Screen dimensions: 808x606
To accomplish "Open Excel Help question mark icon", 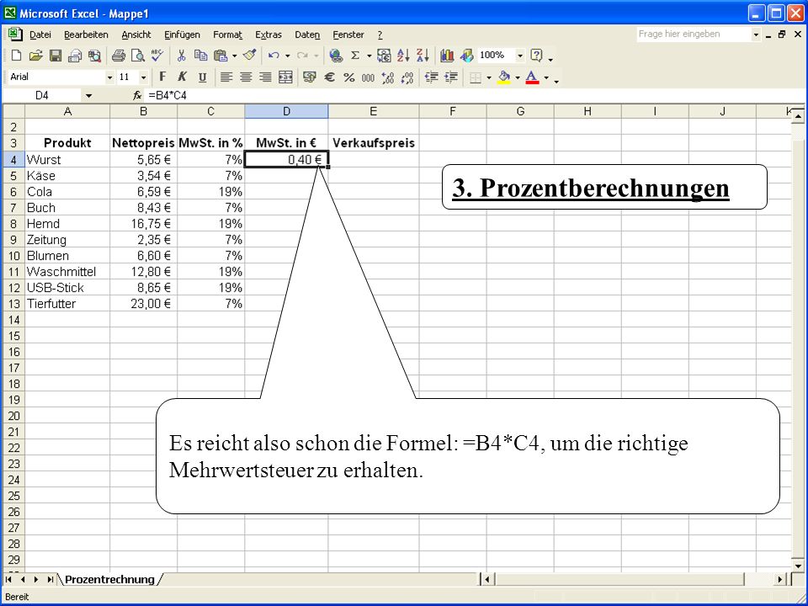I will pyautogui.click(x=536, y=56).
